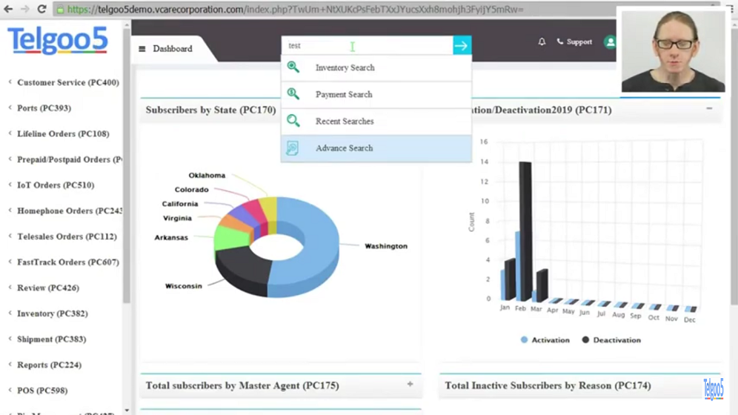Click the green padlock in the address bar
Image resolution: width=738 pixels, height=415 pixels.
pyautogui.click(x=60, y=9)
